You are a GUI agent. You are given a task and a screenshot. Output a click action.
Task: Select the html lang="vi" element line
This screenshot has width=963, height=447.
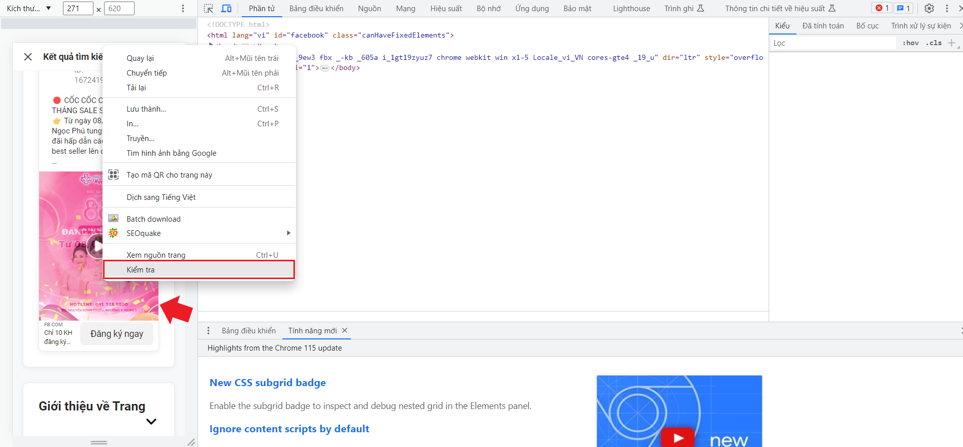tap(330, 36)
